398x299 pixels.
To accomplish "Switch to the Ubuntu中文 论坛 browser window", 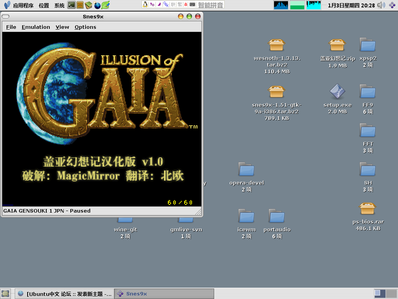I will 65,294.
